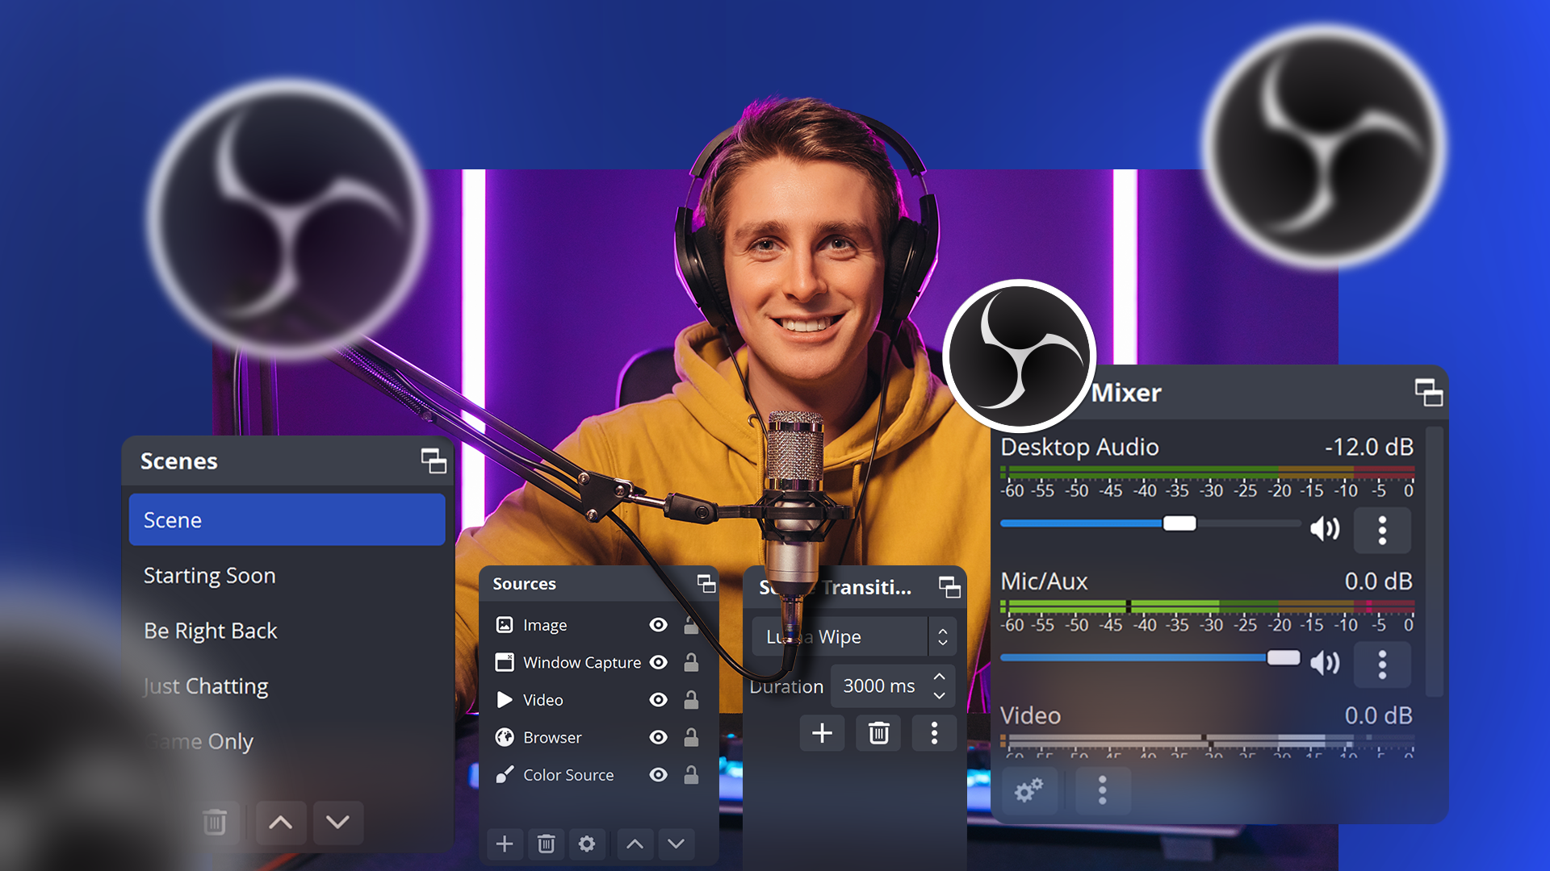Click the Mic/Aux volume slider handle
The height and width of the screenshot is (871, 1550).
click(x=1284, y=657)
